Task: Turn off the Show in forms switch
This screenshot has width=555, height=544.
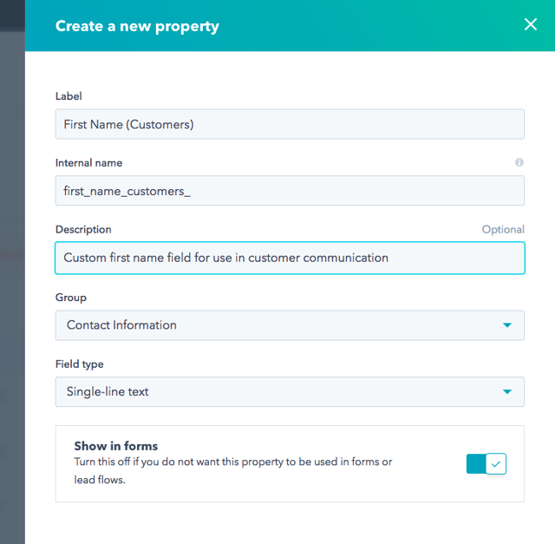Action: pos(486,464)
